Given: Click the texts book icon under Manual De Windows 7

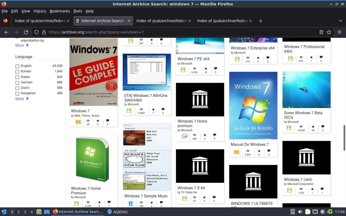Looking at the screenshot, I should point(236,152).
